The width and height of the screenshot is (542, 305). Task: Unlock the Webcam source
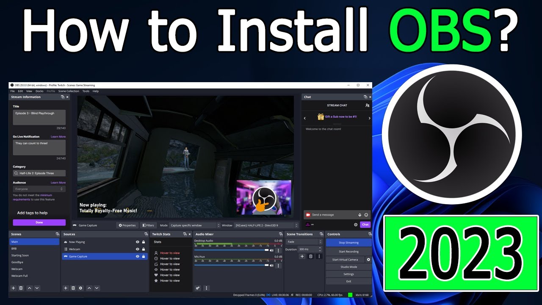click(144, 249)
